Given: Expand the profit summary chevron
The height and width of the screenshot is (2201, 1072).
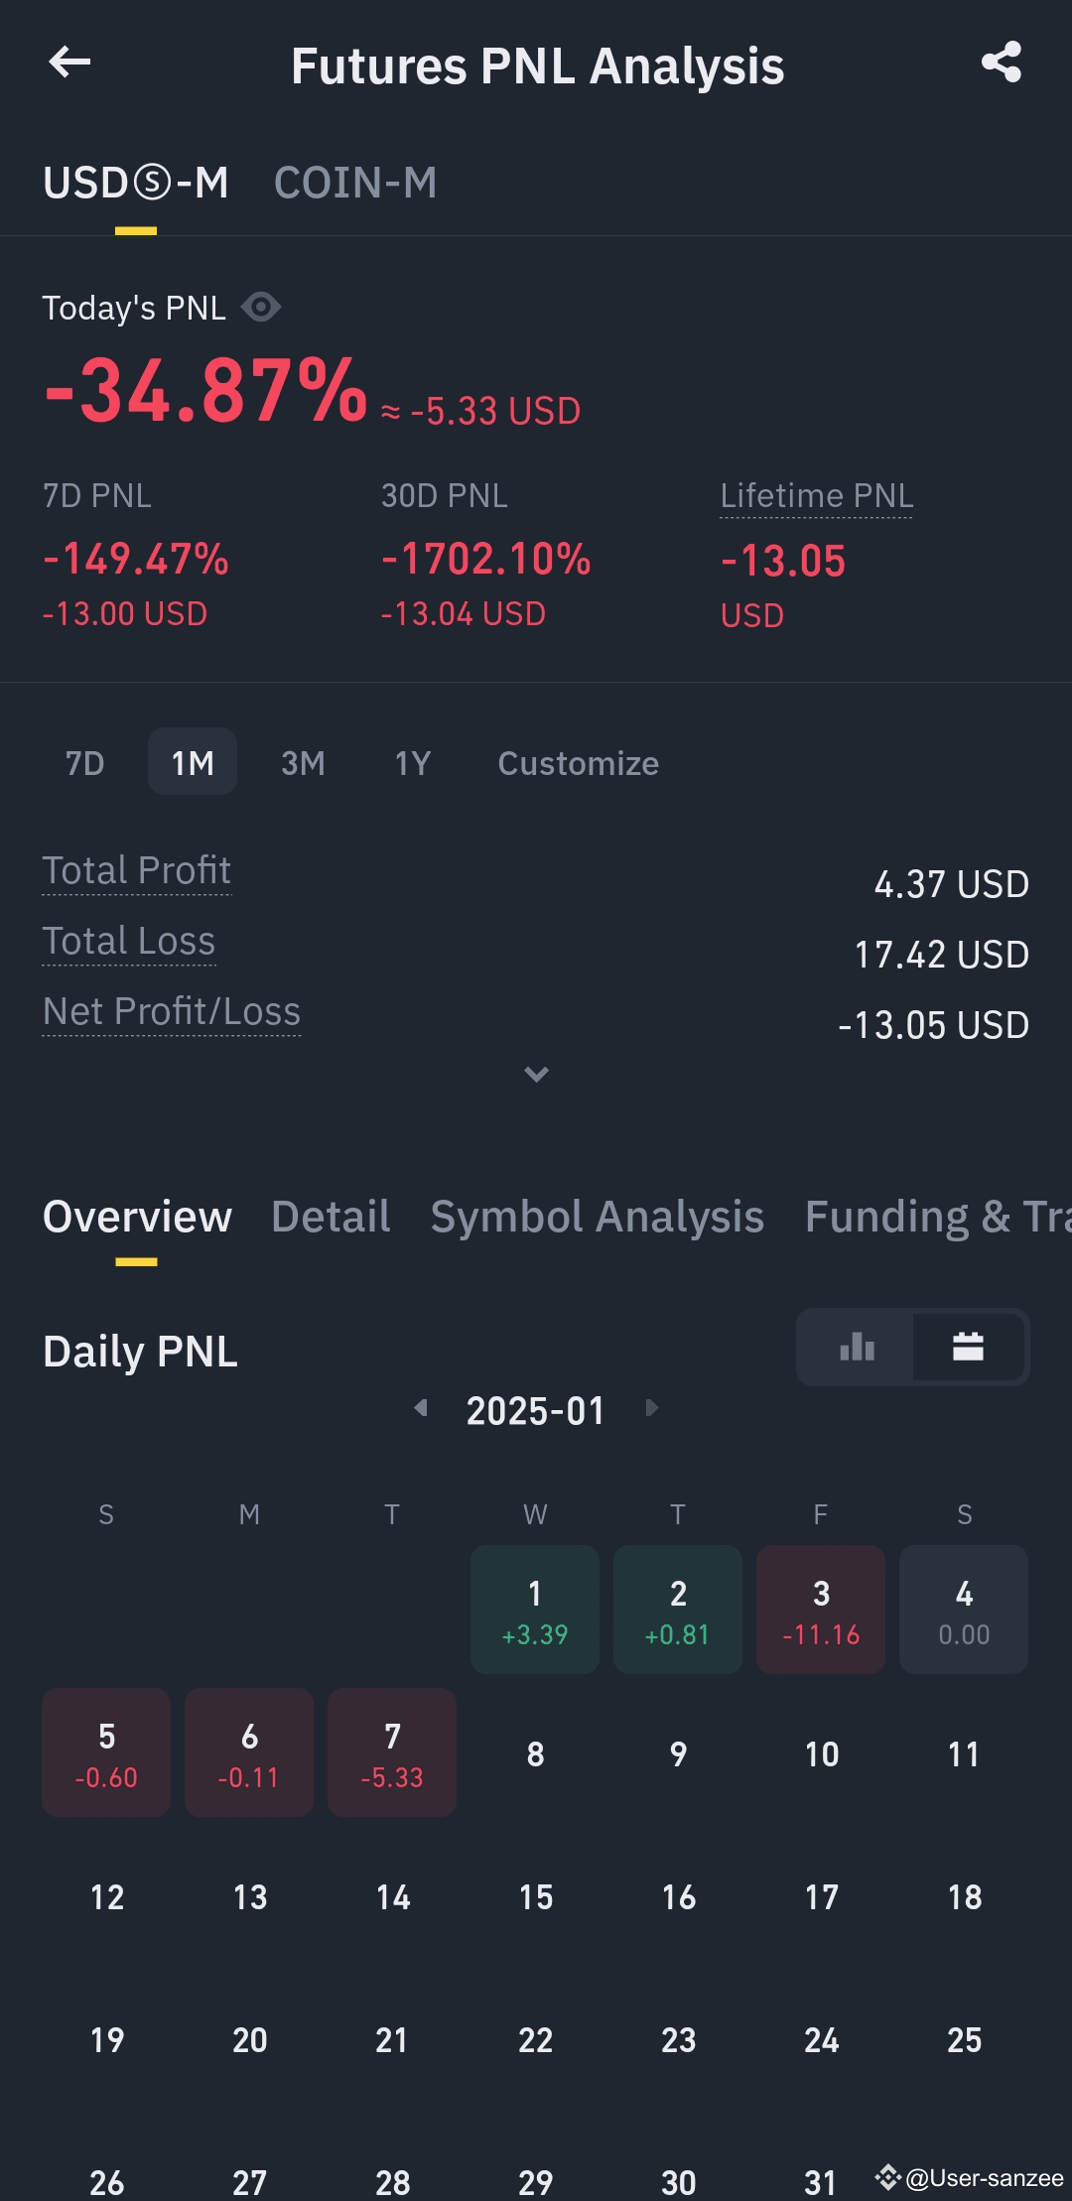Looking at the screenshot, I should coord(536,1075).
